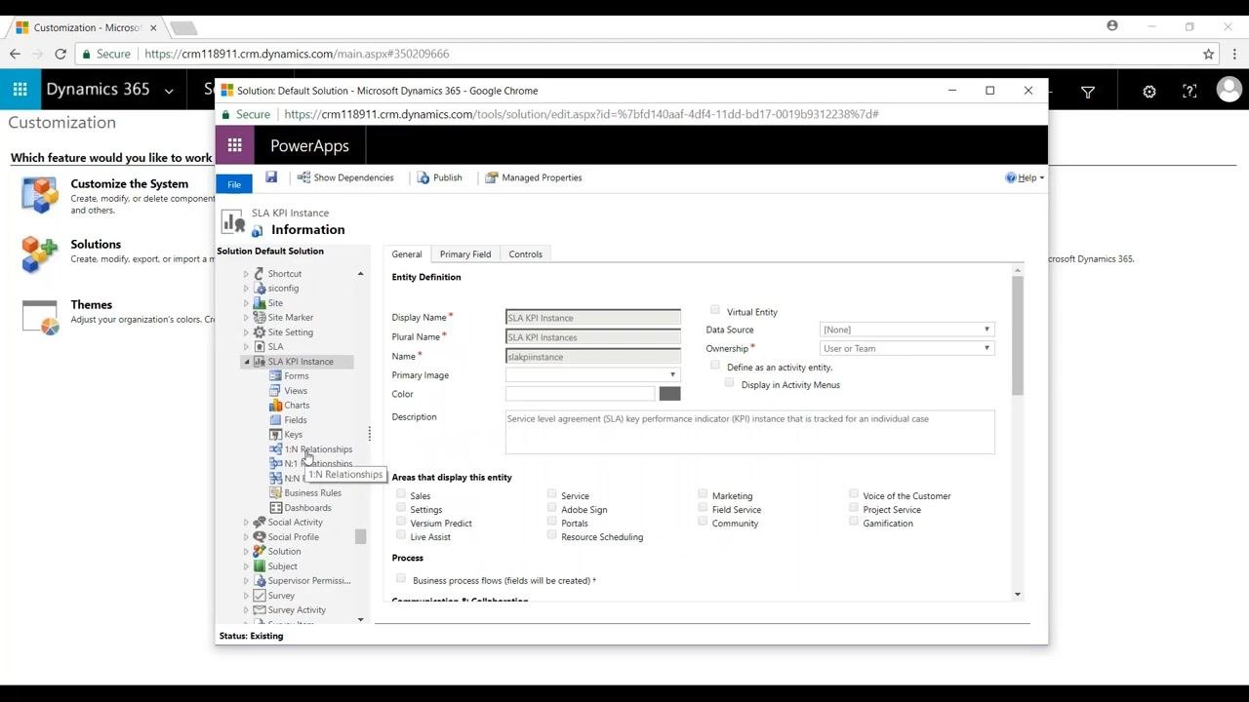The image size is (1249, 702).
Task: Switch to the Controls tab
Action: 525,254
